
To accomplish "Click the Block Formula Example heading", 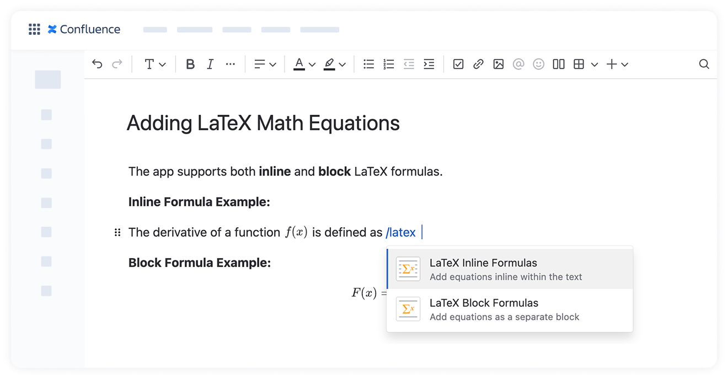I will pos(200,263).
